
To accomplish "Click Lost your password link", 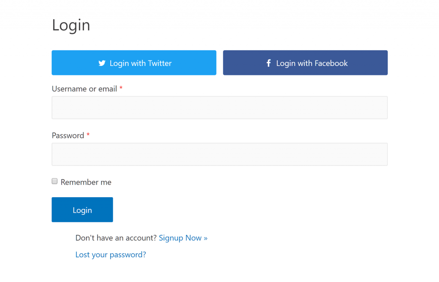I will (110, 254).
